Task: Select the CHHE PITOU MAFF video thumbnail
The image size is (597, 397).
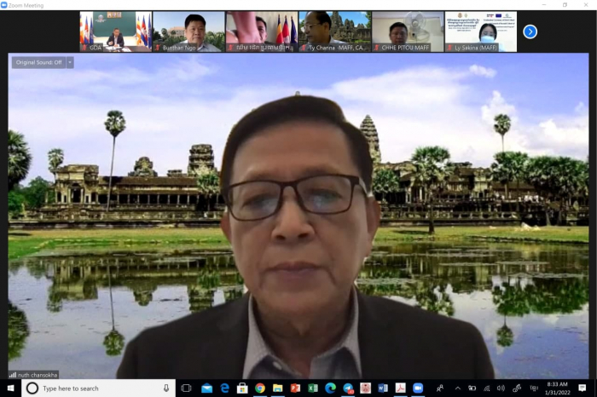Action: click(408, 32)
